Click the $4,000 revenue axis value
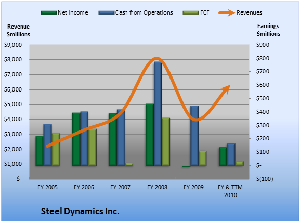 pos(13,119)
